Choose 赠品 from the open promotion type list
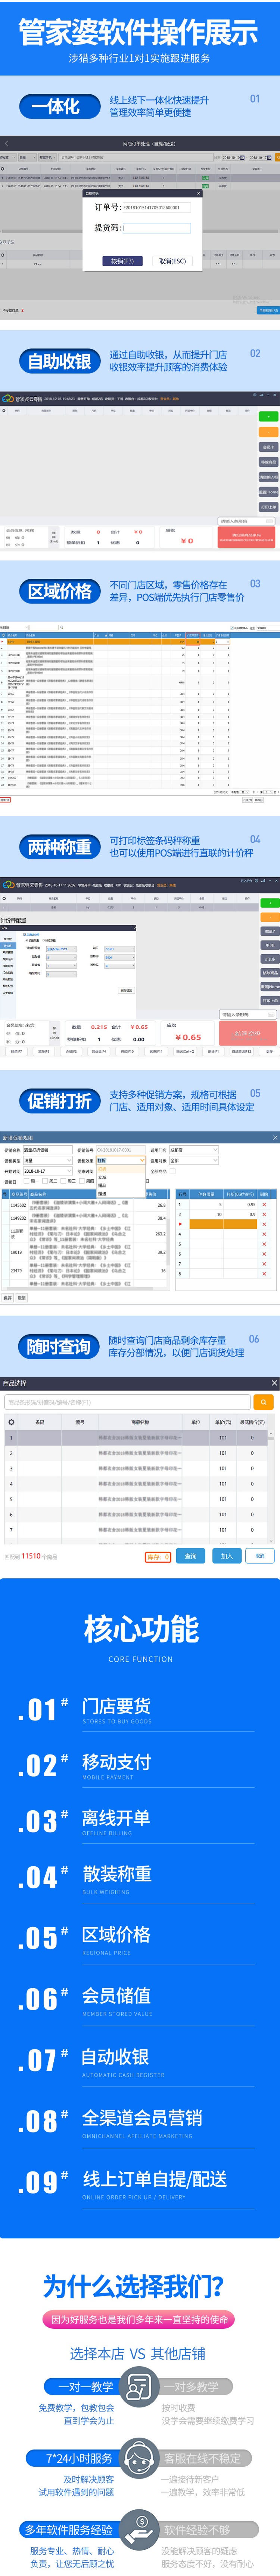 pyautogui.click(x=102, y=1185)
